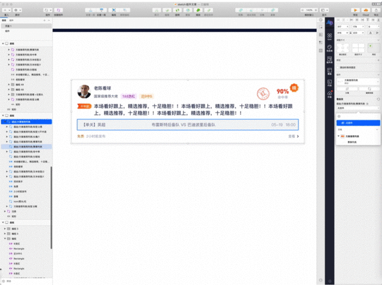Viewport: 382px width, 286px height.
Task: Click the detach from symbol button
Action: click(x=347, y=89)
